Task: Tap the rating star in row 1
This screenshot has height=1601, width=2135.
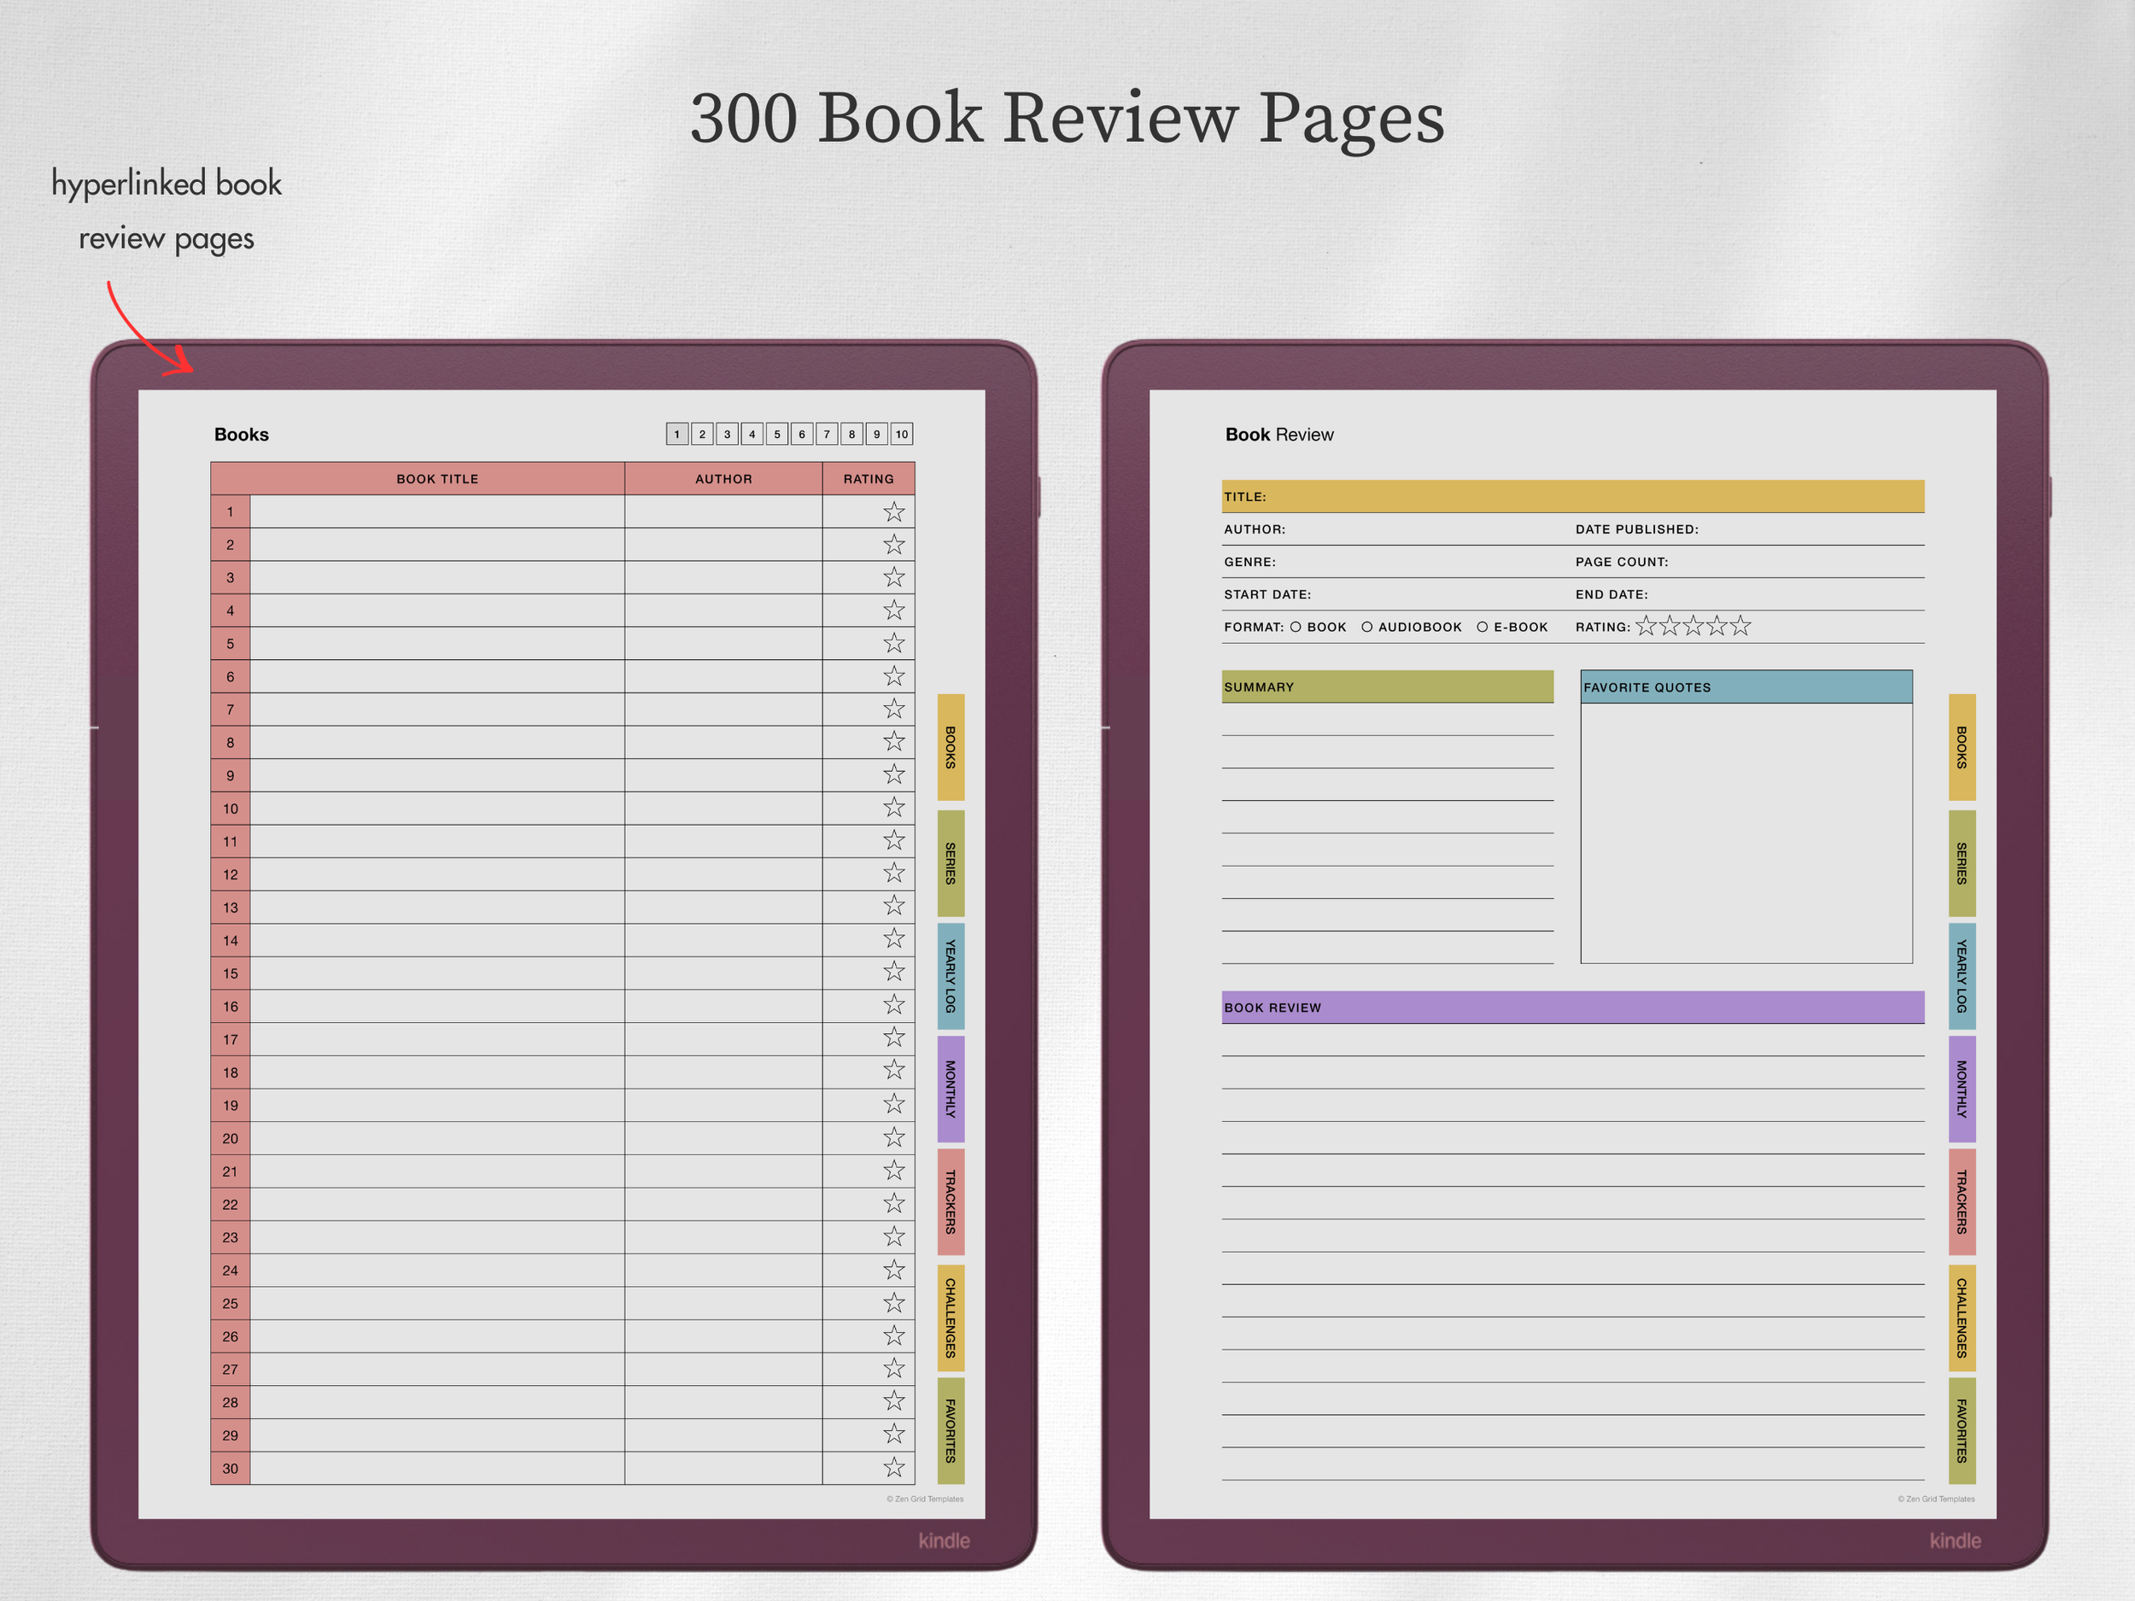Action: click(x=894, y=511)
